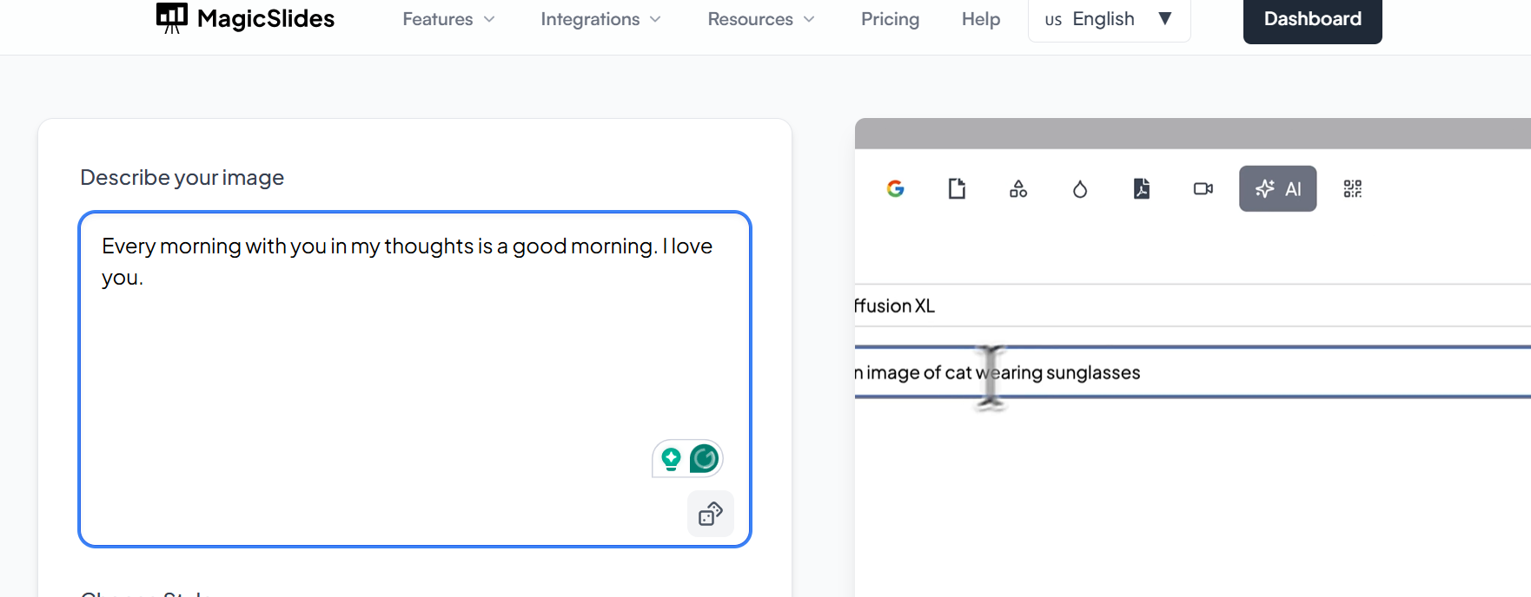Open the English language selector

[x=1109, y=19]
